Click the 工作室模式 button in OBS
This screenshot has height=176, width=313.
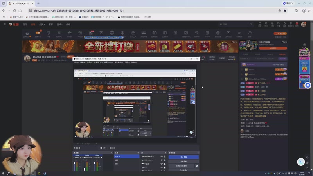pos(183,170)
